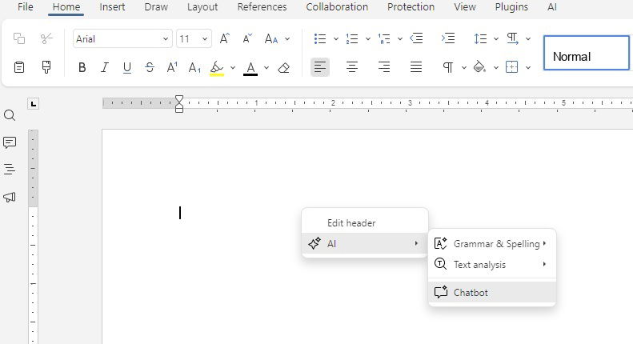Switch to the AI tab
633x344 pixels.
[x=552, y=7]
